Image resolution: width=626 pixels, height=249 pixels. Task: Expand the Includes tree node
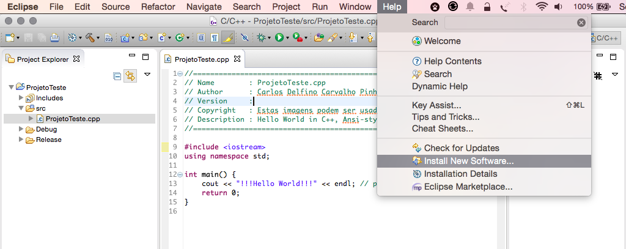click(x=21, y=97)
